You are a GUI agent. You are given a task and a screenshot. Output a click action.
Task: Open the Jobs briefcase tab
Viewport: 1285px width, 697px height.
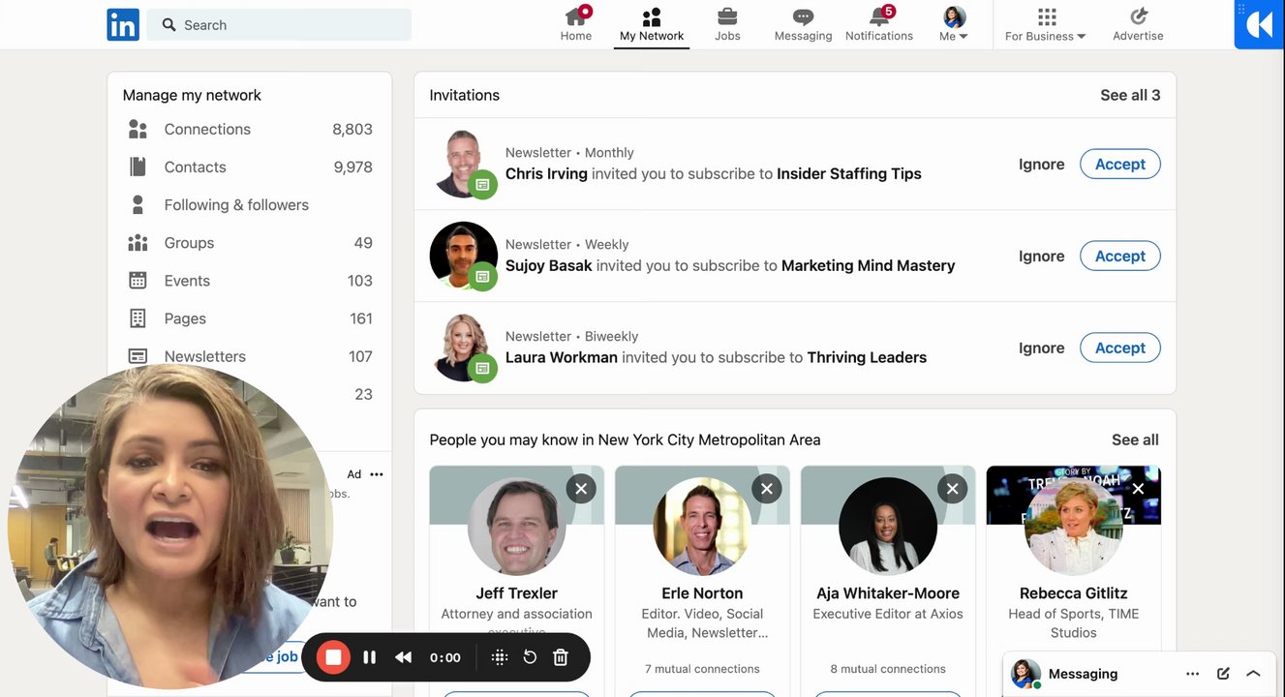point(727,25)
